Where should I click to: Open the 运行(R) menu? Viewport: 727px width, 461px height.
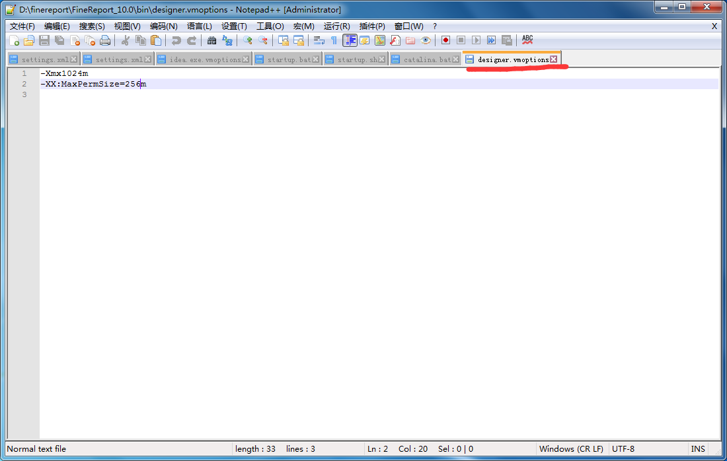point(336,26)
